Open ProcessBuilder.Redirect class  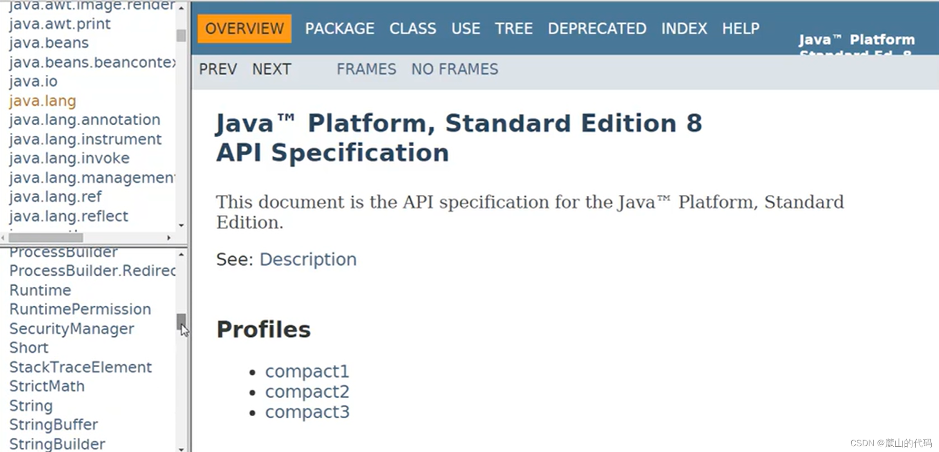click(x=92, y=271)
